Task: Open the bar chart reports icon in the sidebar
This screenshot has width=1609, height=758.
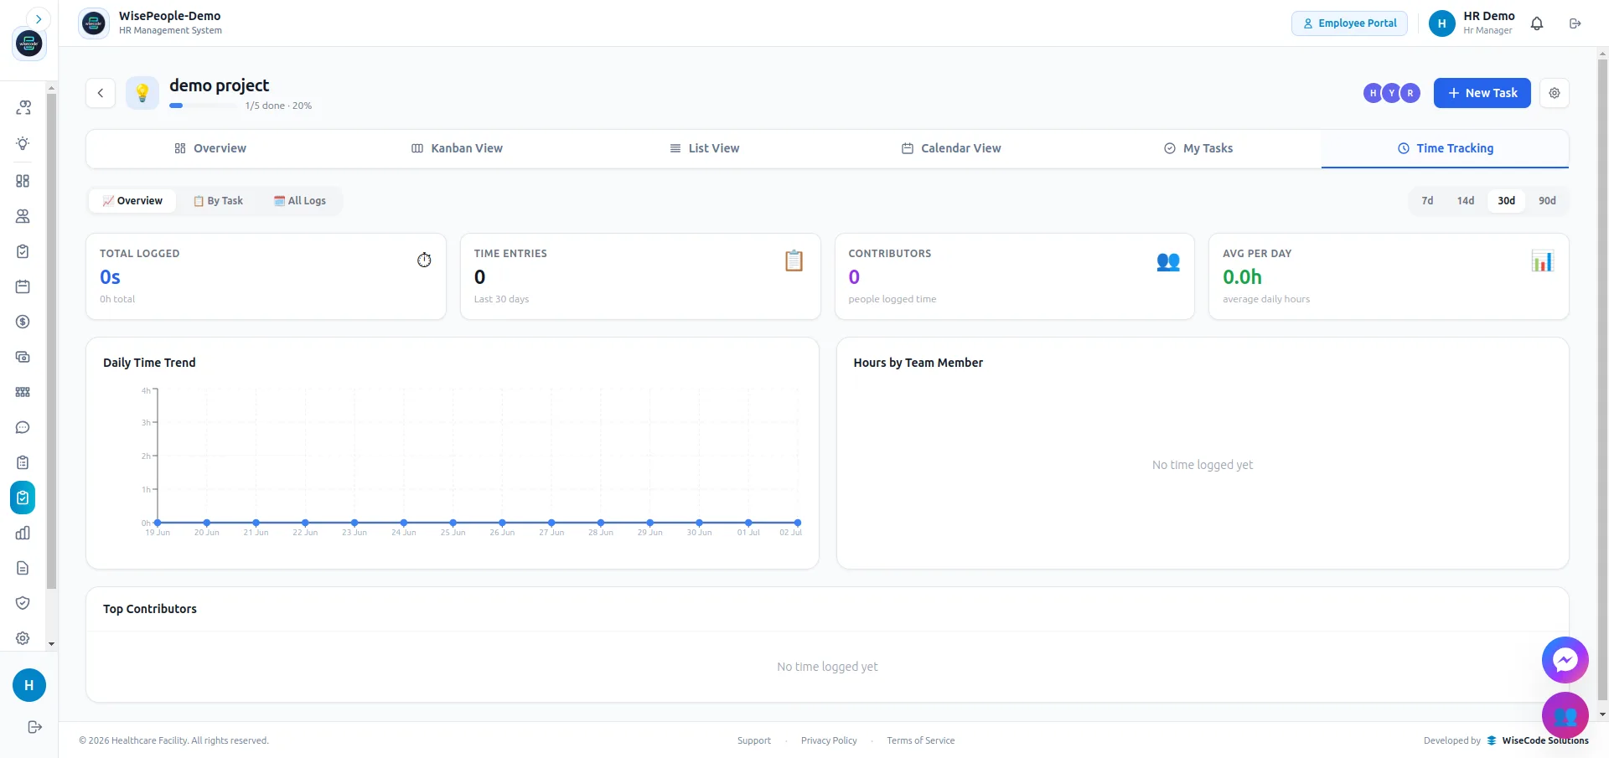Action: (x=23, y=533)
